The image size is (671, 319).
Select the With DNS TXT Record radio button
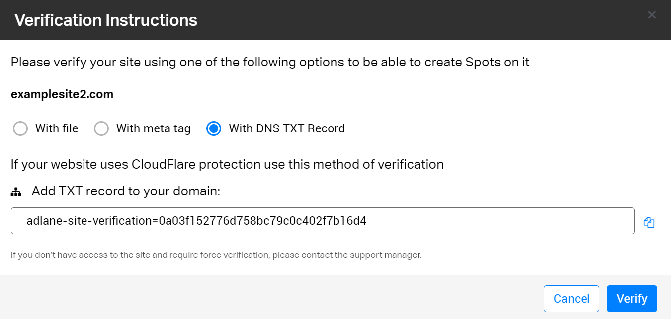tap(214, 129)
